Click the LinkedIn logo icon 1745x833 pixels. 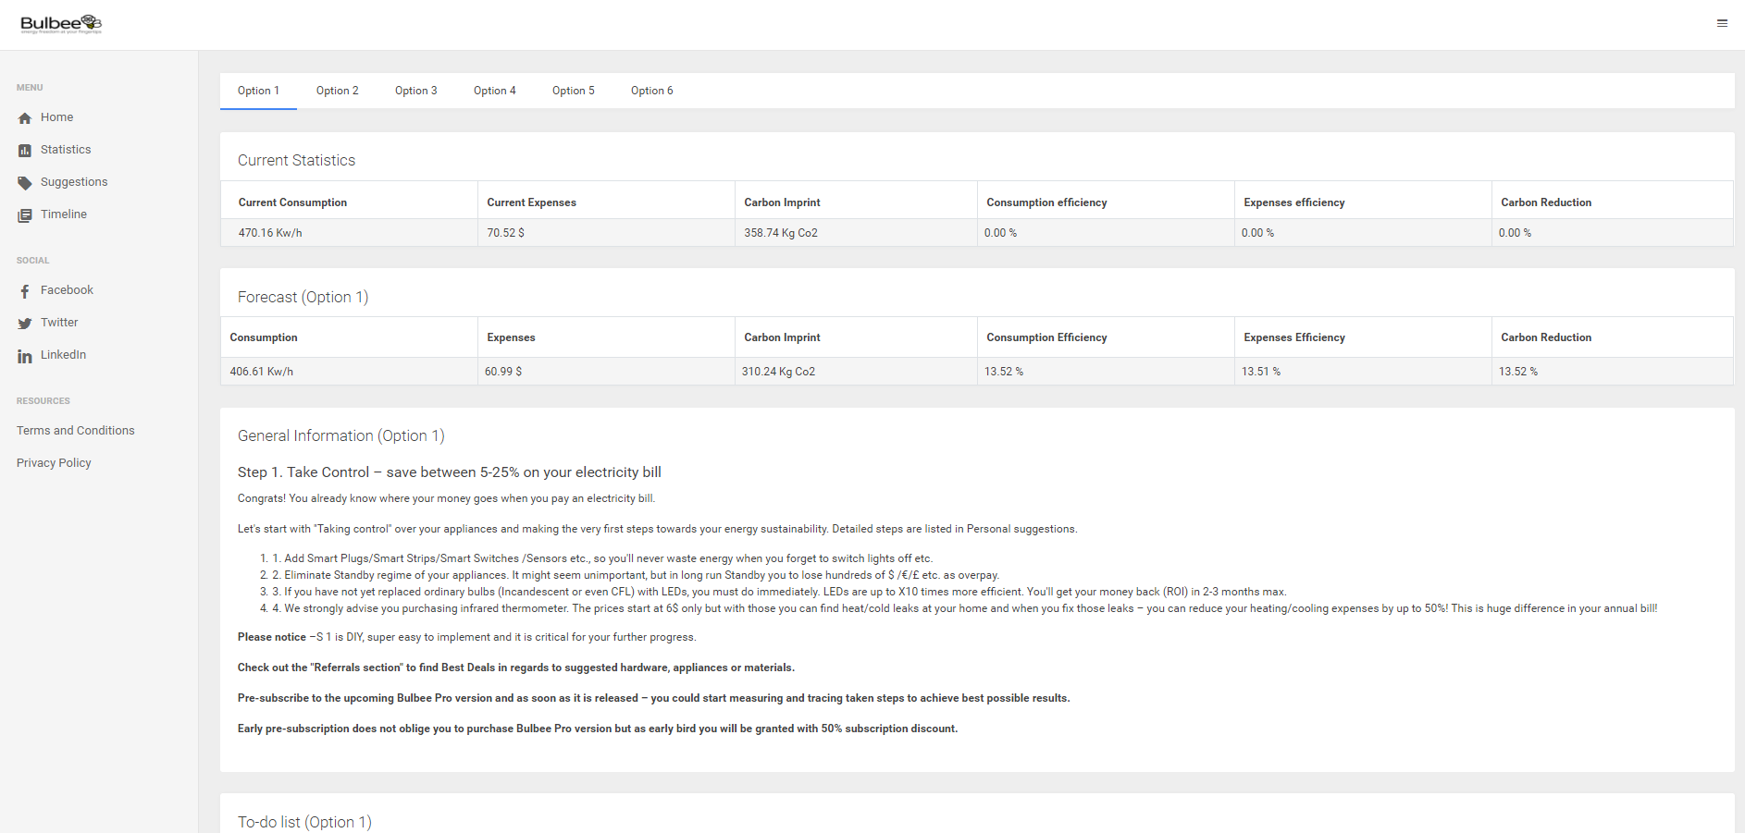click(25, 356)
